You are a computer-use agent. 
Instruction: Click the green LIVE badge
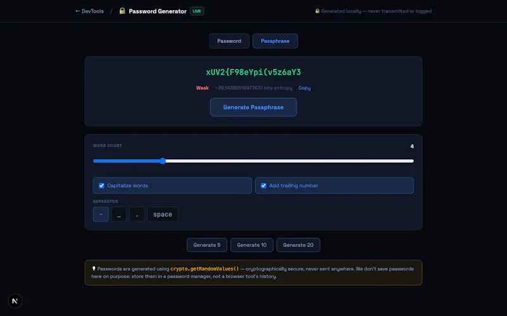click(196, 11)
